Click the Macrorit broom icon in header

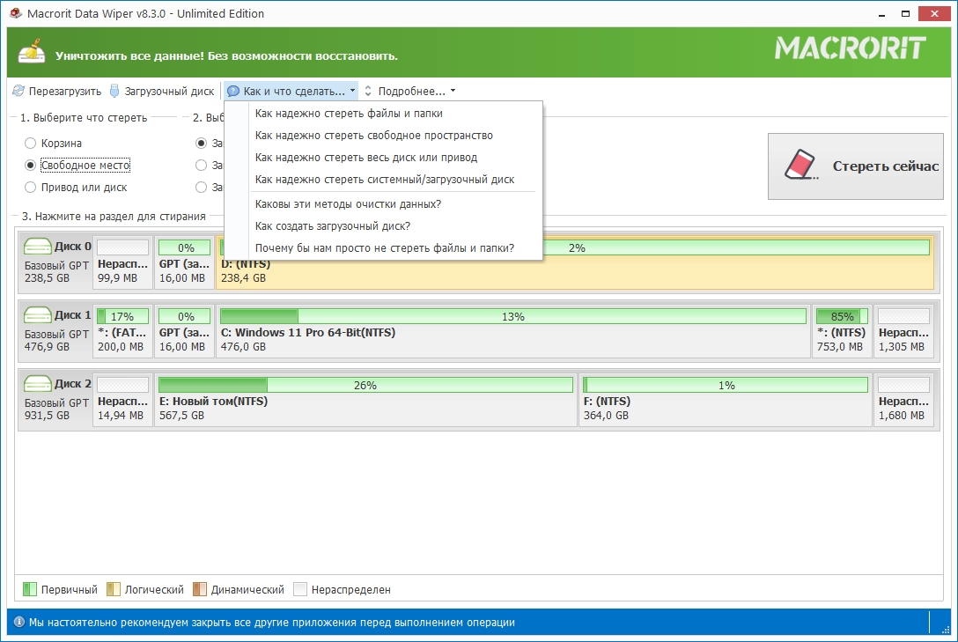click(32, 53)
